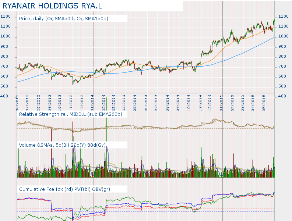The width and height of the screenshot is (292, 221).
Task: Click the right axis 500 price value
Action: pyautogui.click(x=282, y=86)
